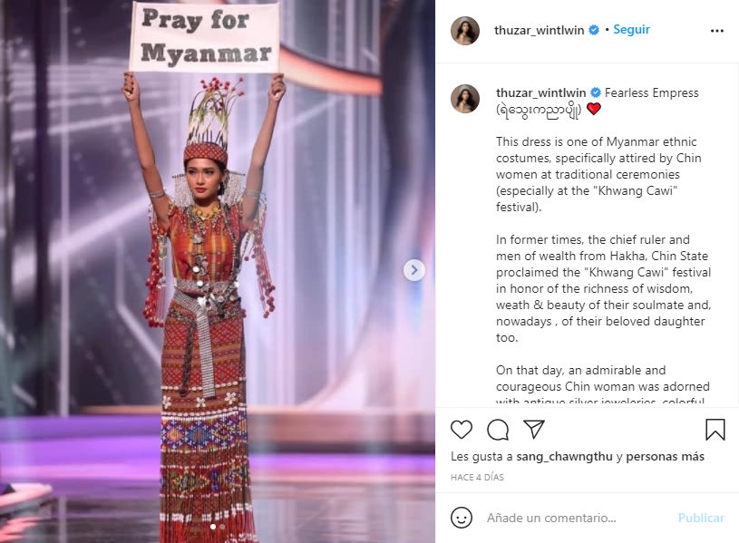
Task: Click the Publicar button
Action: tap(701, 518)
